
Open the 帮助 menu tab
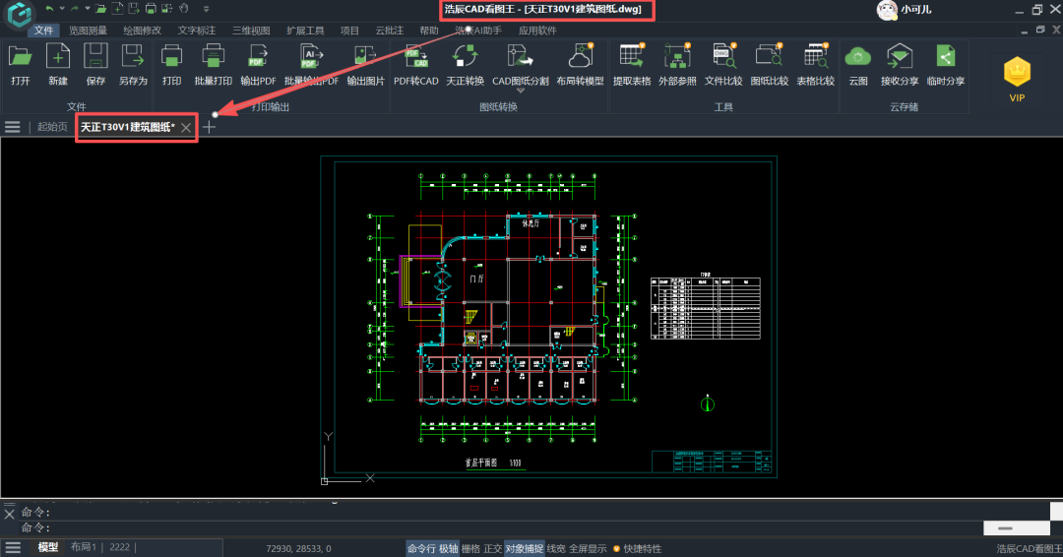coord(429,31)
